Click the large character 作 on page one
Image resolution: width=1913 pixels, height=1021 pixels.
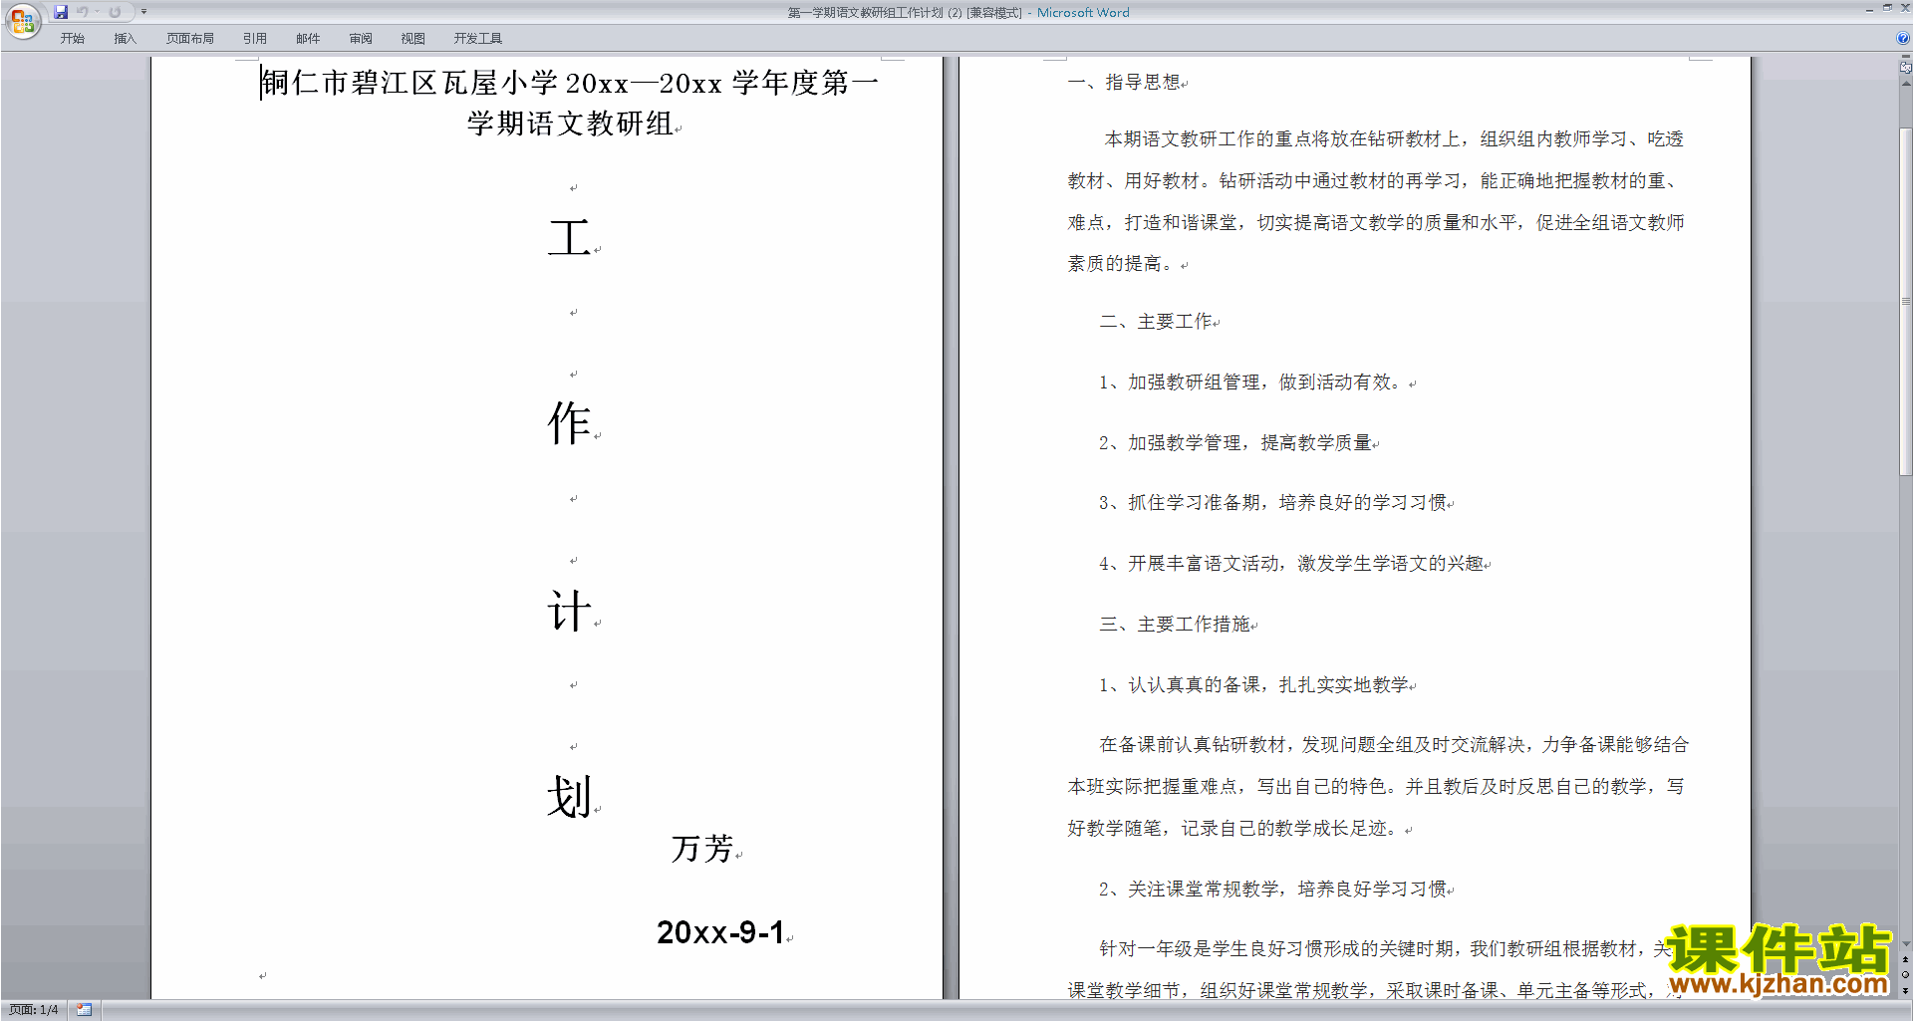[x=570, y=423]
